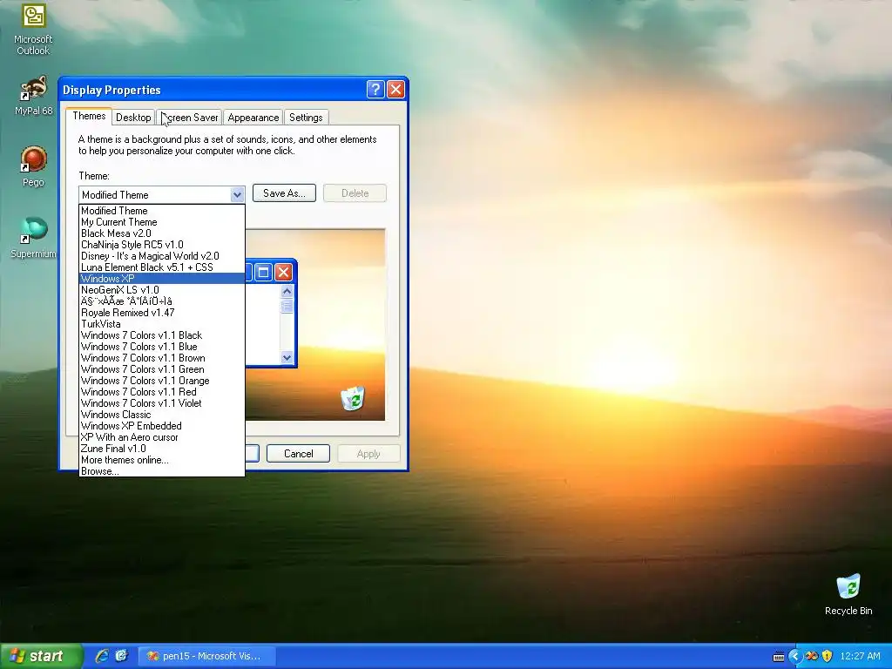The height and width of the screenshot is (669, 892).
Task: Click the colorful tray icon beside the shield
Action: point(812,657)
